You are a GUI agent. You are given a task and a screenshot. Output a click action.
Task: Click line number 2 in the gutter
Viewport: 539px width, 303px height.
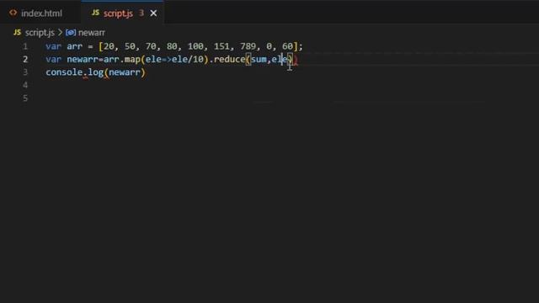coord(25,60)
